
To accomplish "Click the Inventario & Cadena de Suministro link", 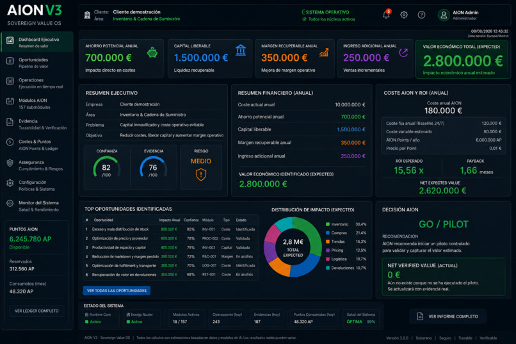I will (147, 19).
